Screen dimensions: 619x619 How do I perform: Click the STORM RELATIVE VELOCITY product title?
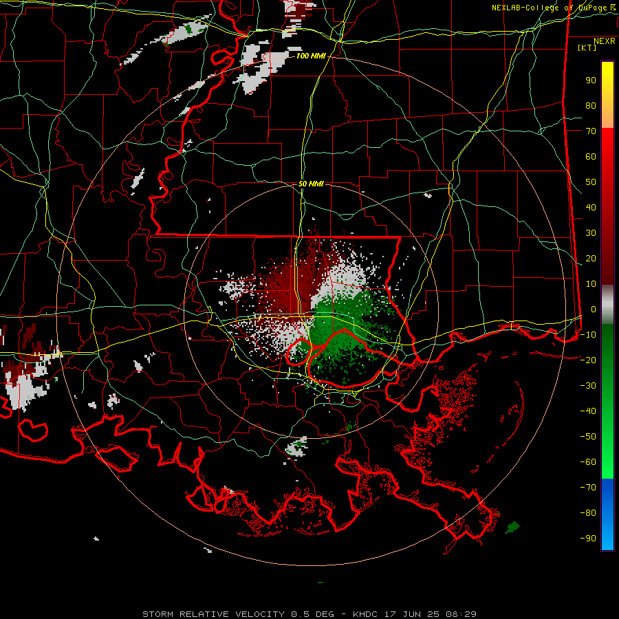point(213,614)
